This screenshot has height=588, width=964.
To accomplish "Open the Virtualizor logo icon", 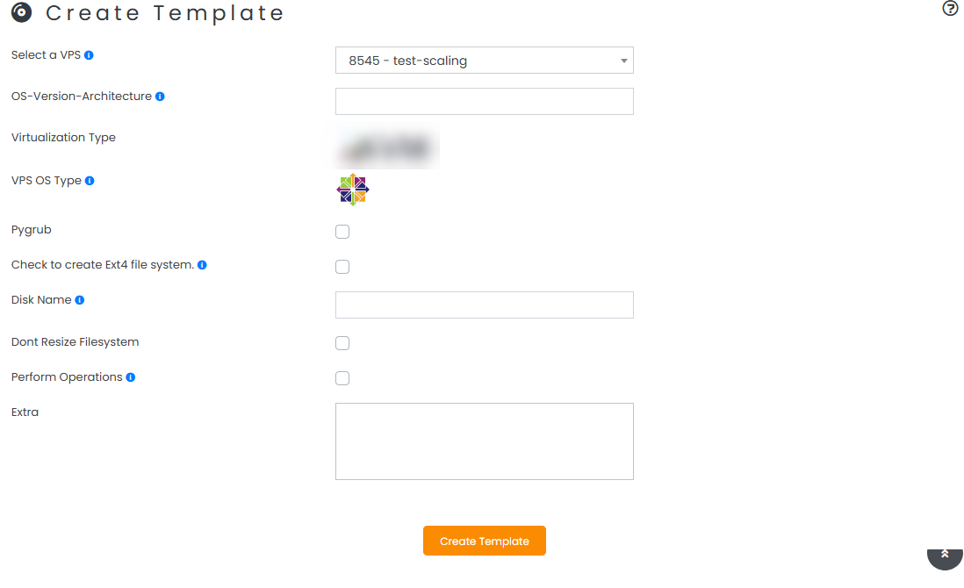I will (19, 13).
